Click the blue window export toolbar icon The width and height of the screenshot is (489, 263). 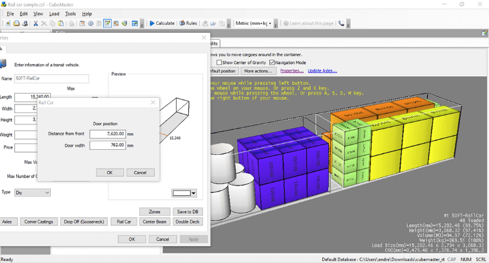click(135, 23)
